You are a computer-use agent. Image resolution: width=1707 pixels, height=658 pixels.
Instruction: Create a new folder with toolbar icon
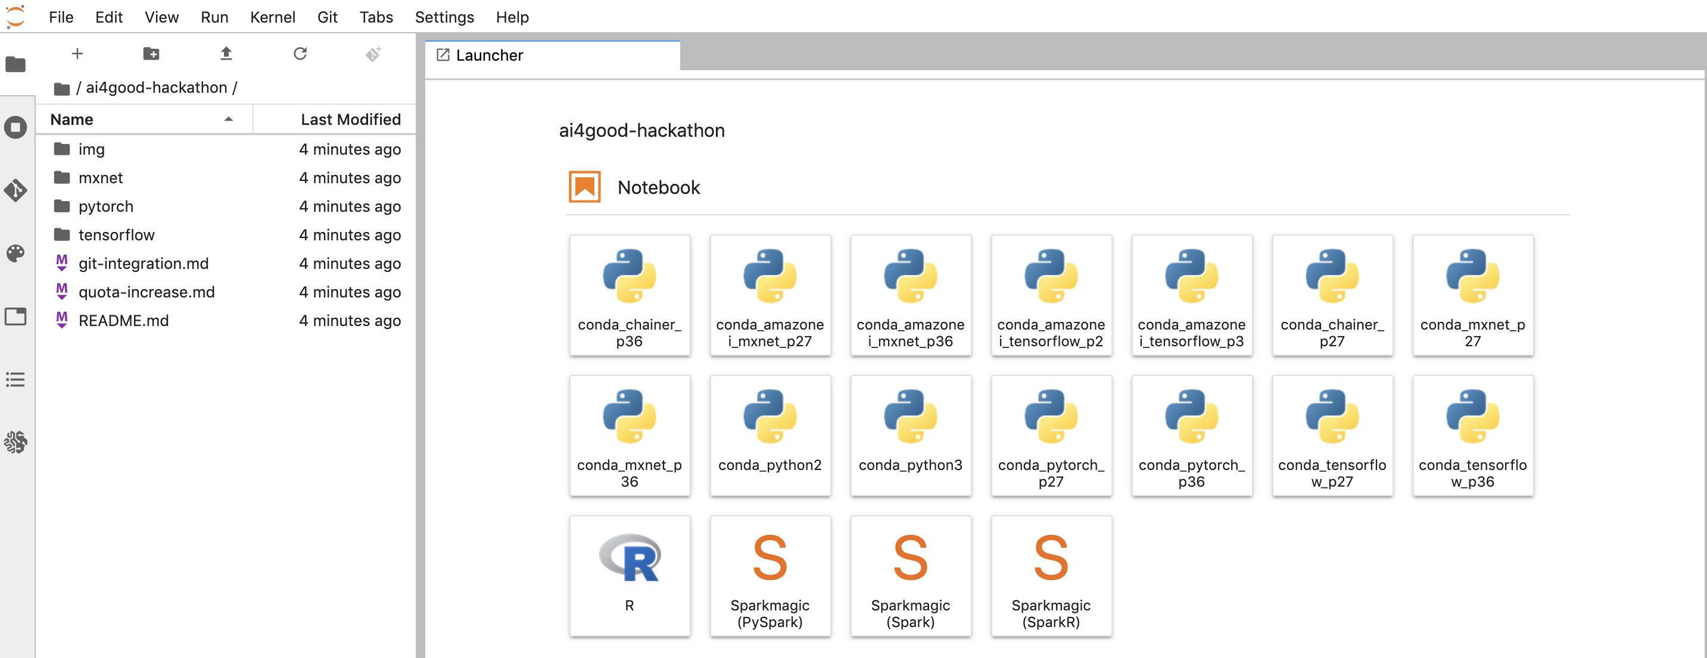coord(151,54)
